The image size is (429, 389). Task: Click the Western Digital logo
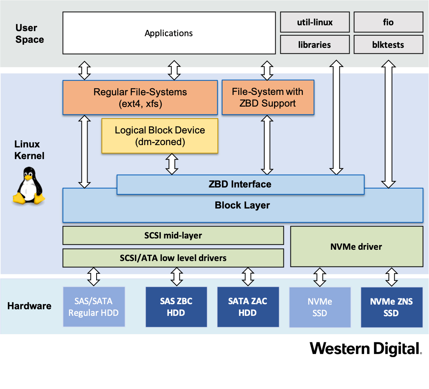(366, 349)
